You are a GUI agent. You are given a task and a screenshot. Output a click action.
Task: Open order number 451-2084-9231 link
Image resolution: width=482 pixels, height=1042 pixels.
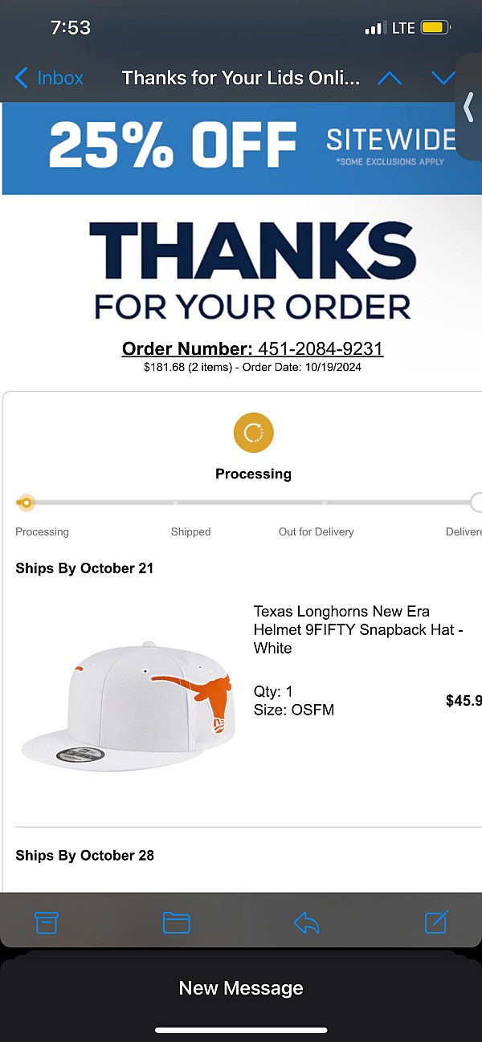253,348
